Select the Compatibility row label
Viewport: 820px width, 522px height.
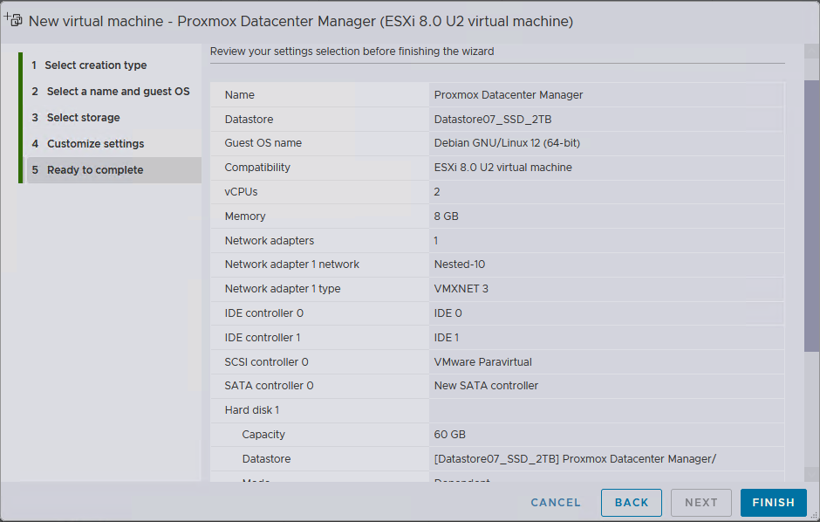[257, 168]
